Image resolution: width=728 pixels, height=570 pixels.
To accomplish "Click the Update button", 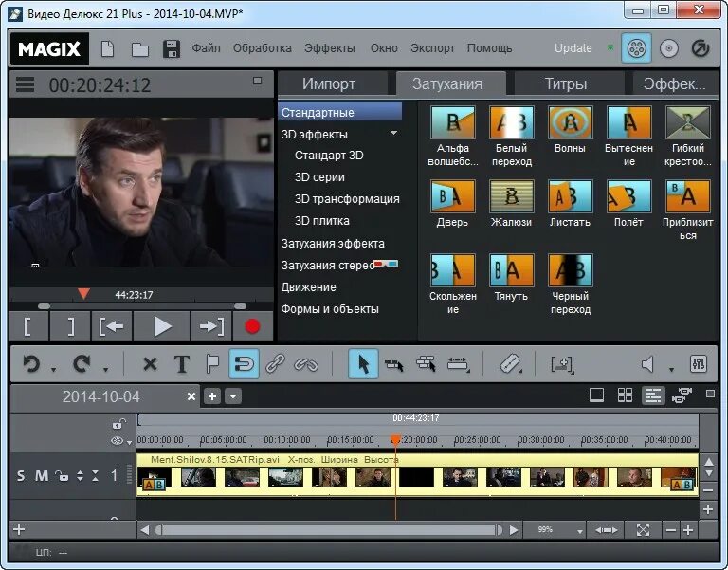I will (x=573, y=48).
